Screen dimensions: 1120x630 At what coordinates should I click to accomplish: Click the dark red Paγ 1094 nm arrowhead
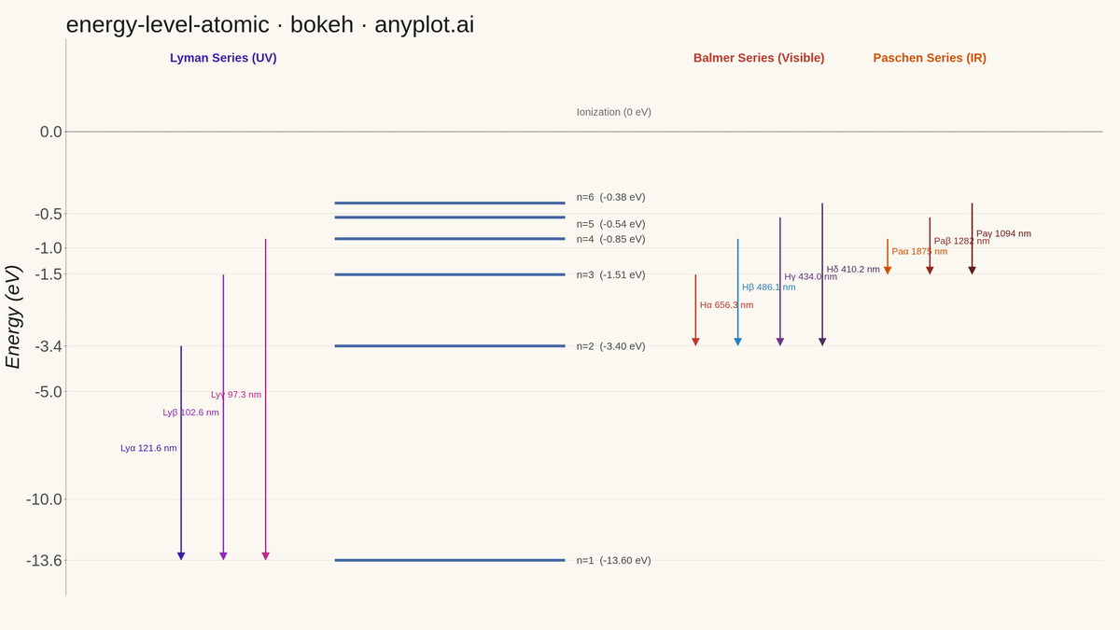[x=972, y=271]
